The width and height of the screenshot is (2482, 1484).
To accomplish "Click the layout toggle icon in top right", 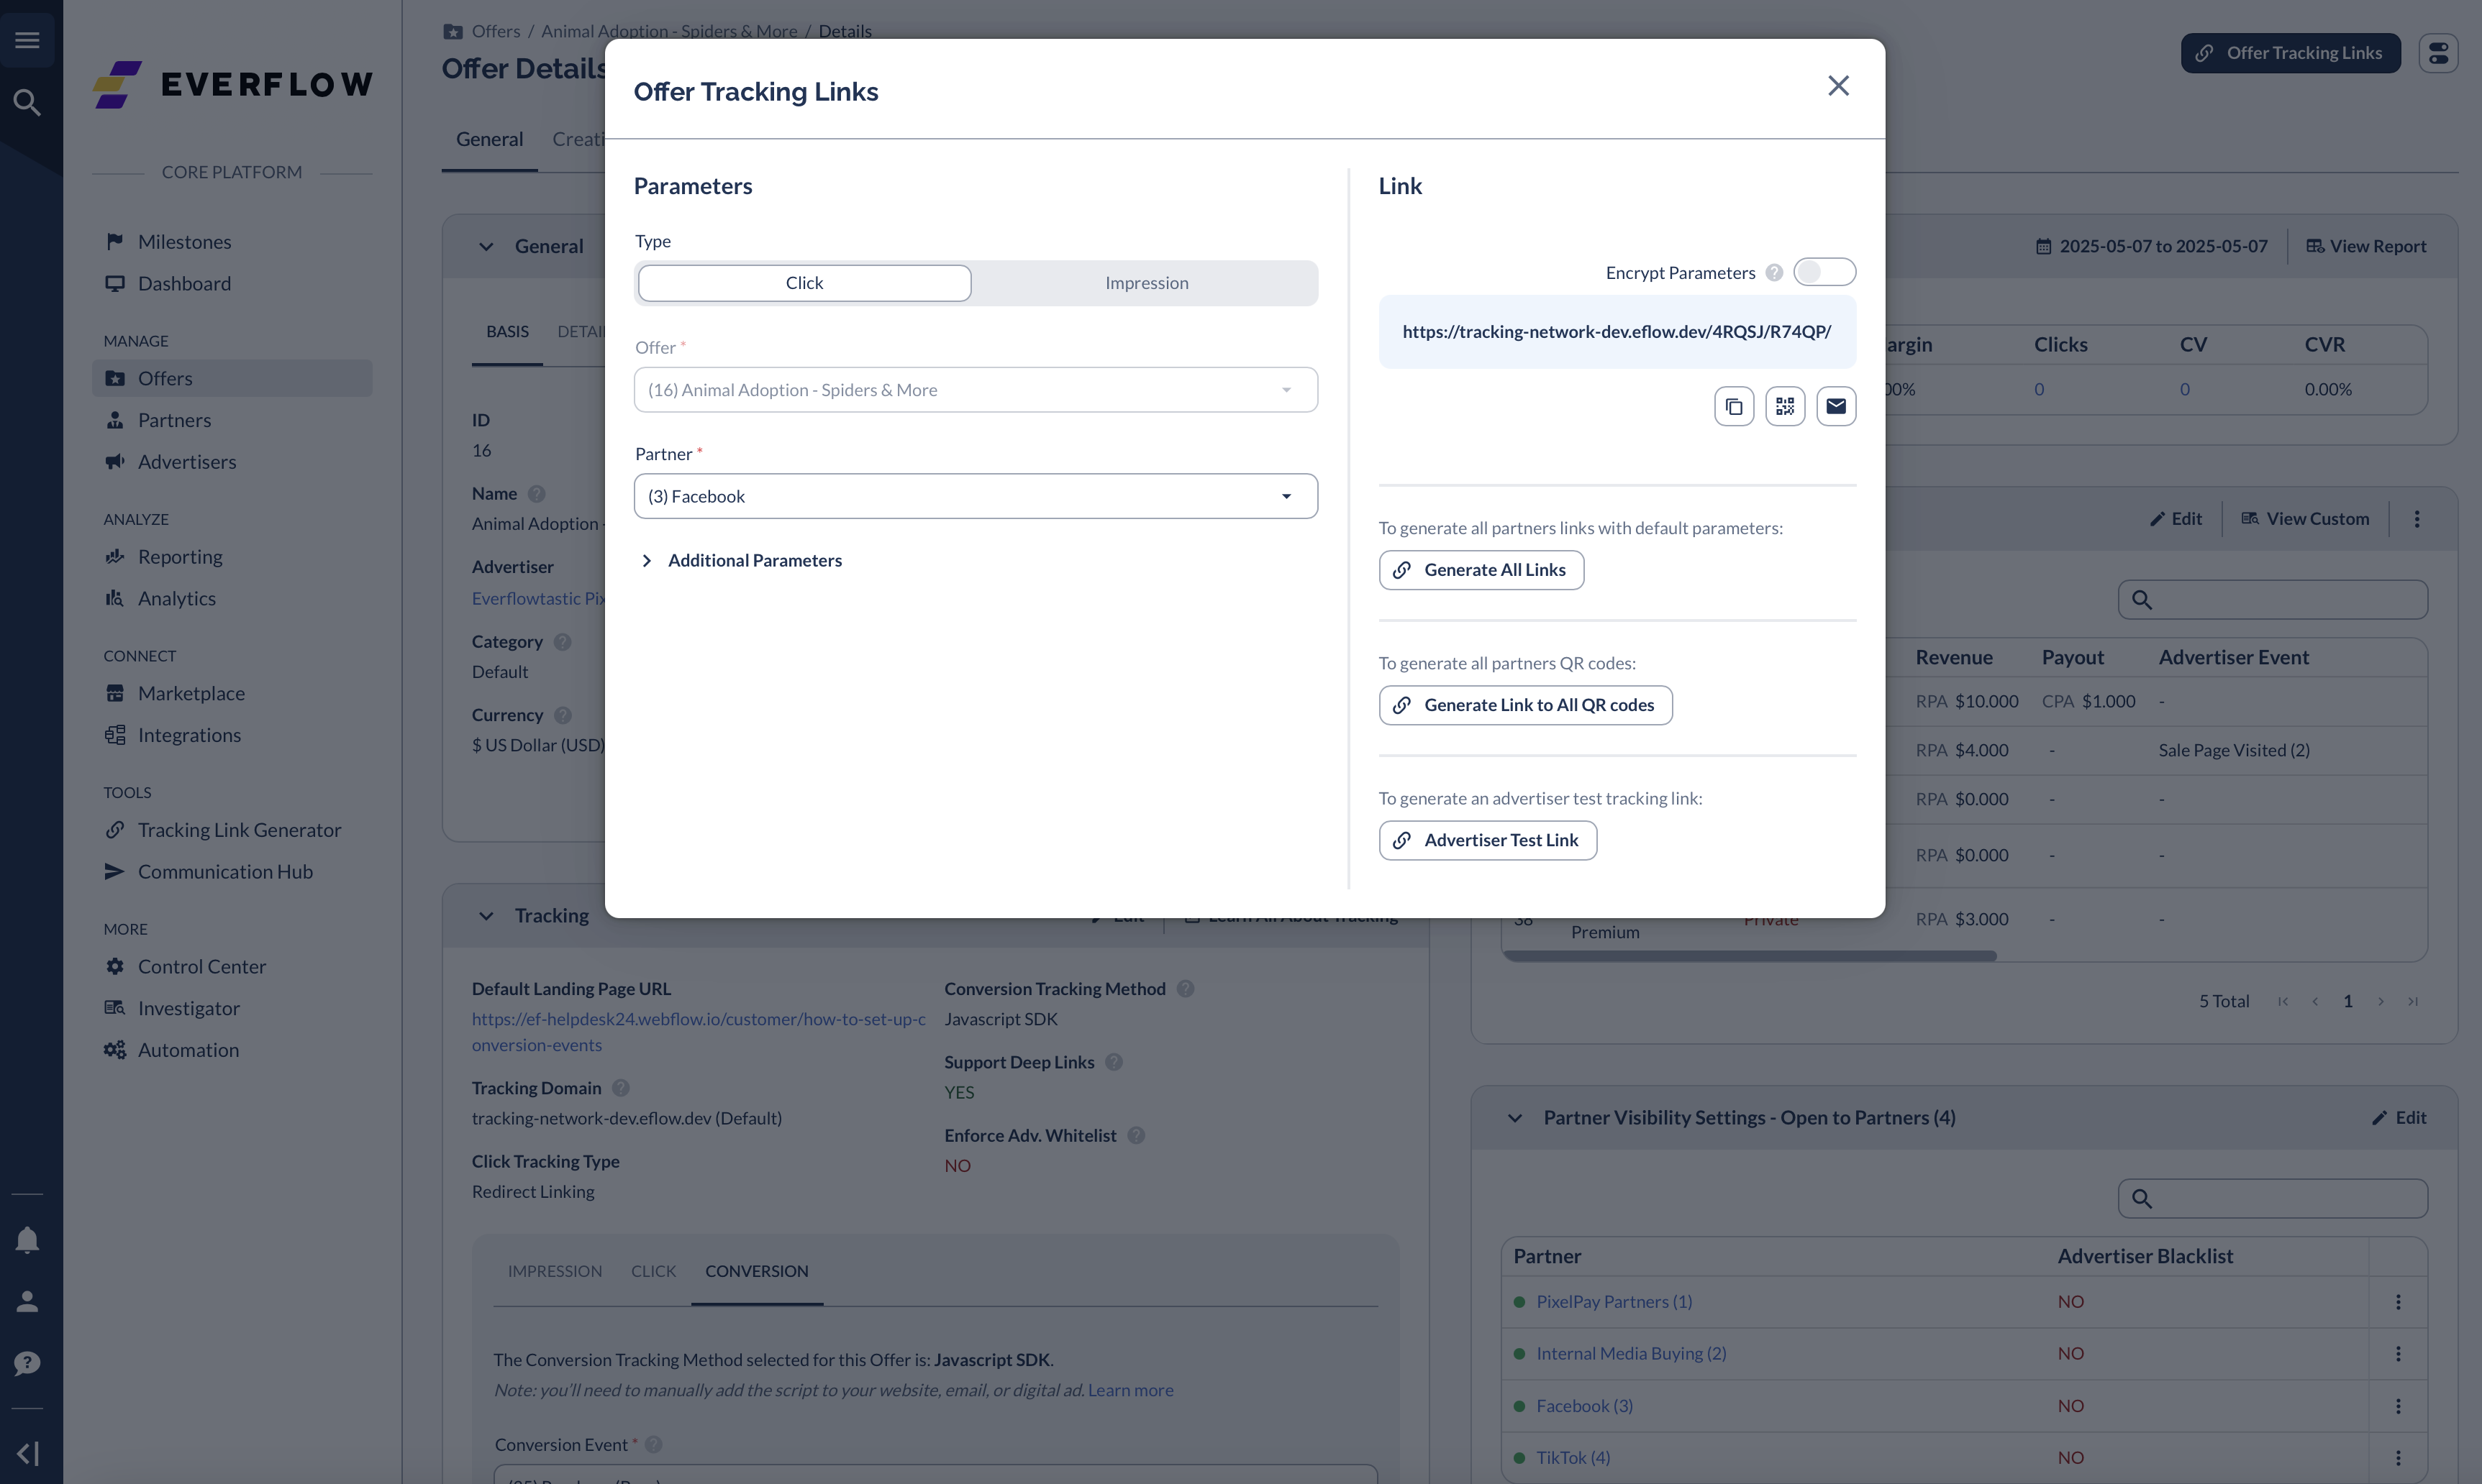I will click(2438, 53).
